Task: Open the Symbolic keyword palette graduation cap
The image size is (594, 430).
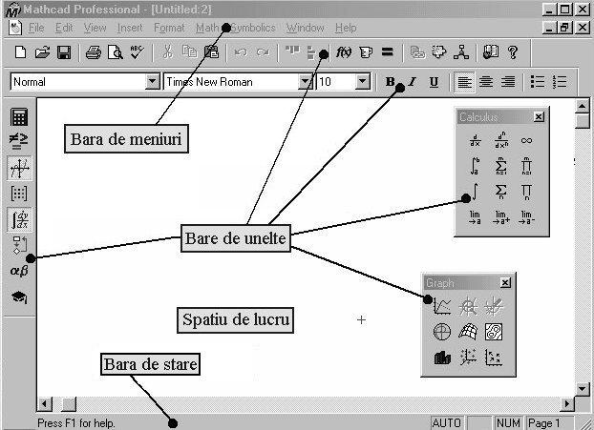Action: 19,297
